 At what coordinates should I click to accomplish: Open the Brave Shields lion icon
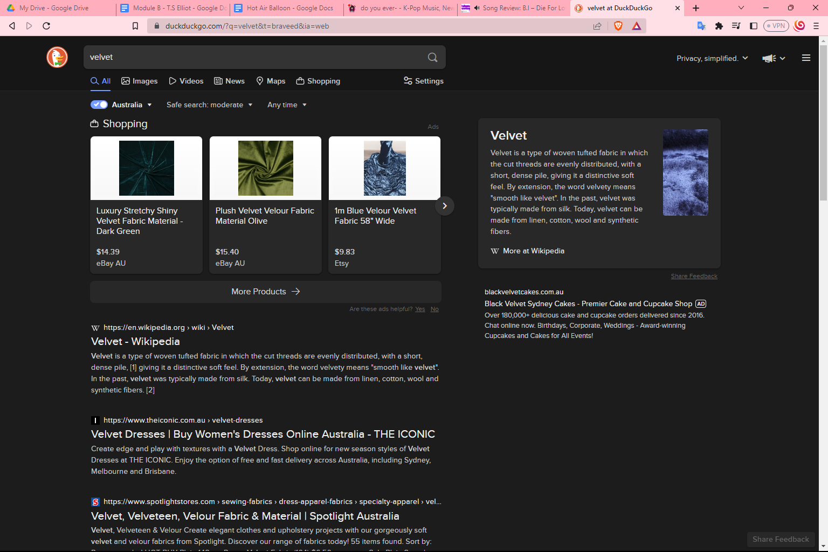(x=618, y=26)
